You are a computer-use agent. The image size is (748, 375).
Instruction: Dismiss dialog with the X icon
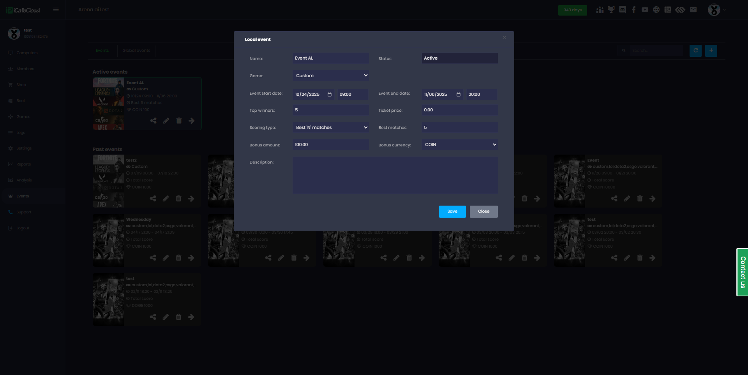(x=505, y=38)
